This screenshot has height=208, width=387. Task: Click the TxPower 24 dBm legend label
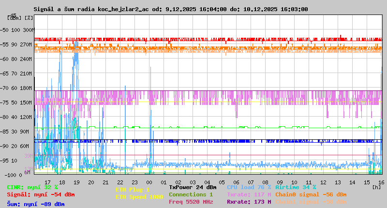click(x=193, y=187)
